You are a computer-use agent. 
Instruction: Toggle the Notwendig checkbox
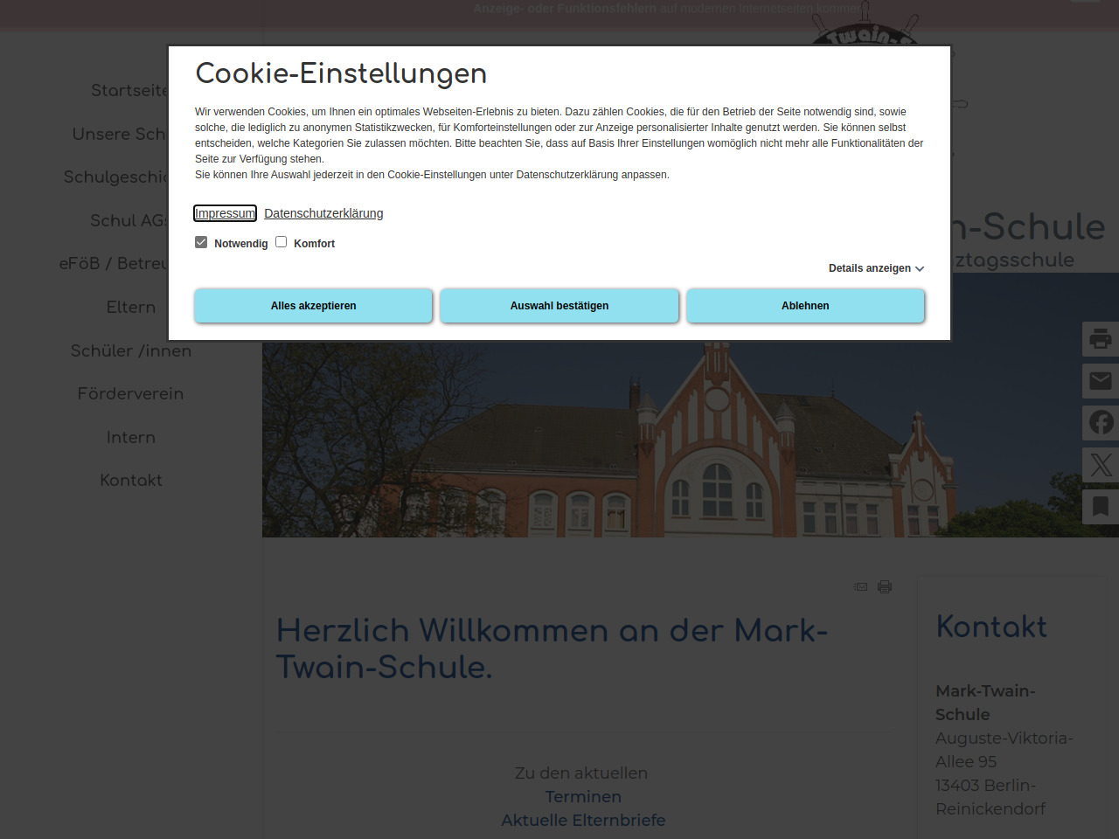point(201,242)
